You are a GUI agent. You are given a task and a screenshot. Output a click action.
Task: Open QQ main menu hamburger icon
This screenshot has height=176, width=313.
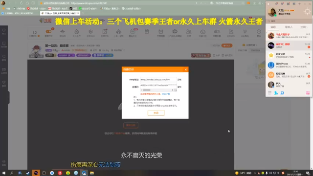coord(269,93)
